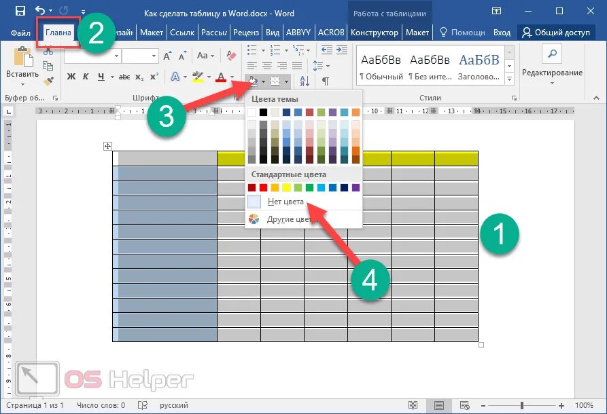607x414 pixels.
Task: Center the paragraph text
Action: tap(267, 66)
